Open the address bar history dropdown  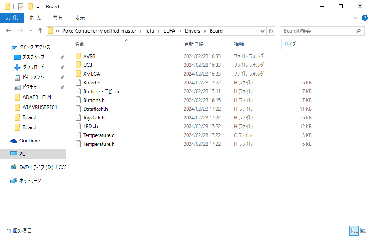(262, 31)
